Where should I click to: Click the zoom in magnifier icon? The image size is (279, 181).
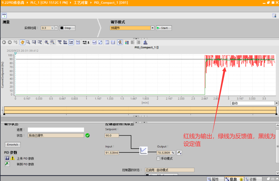click(x=47, y=42)
